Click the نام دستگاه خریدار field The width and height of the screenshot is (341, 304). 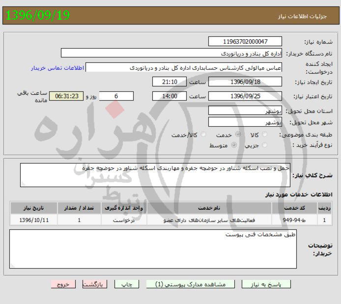pyautogui.click(x=171, y=53)
